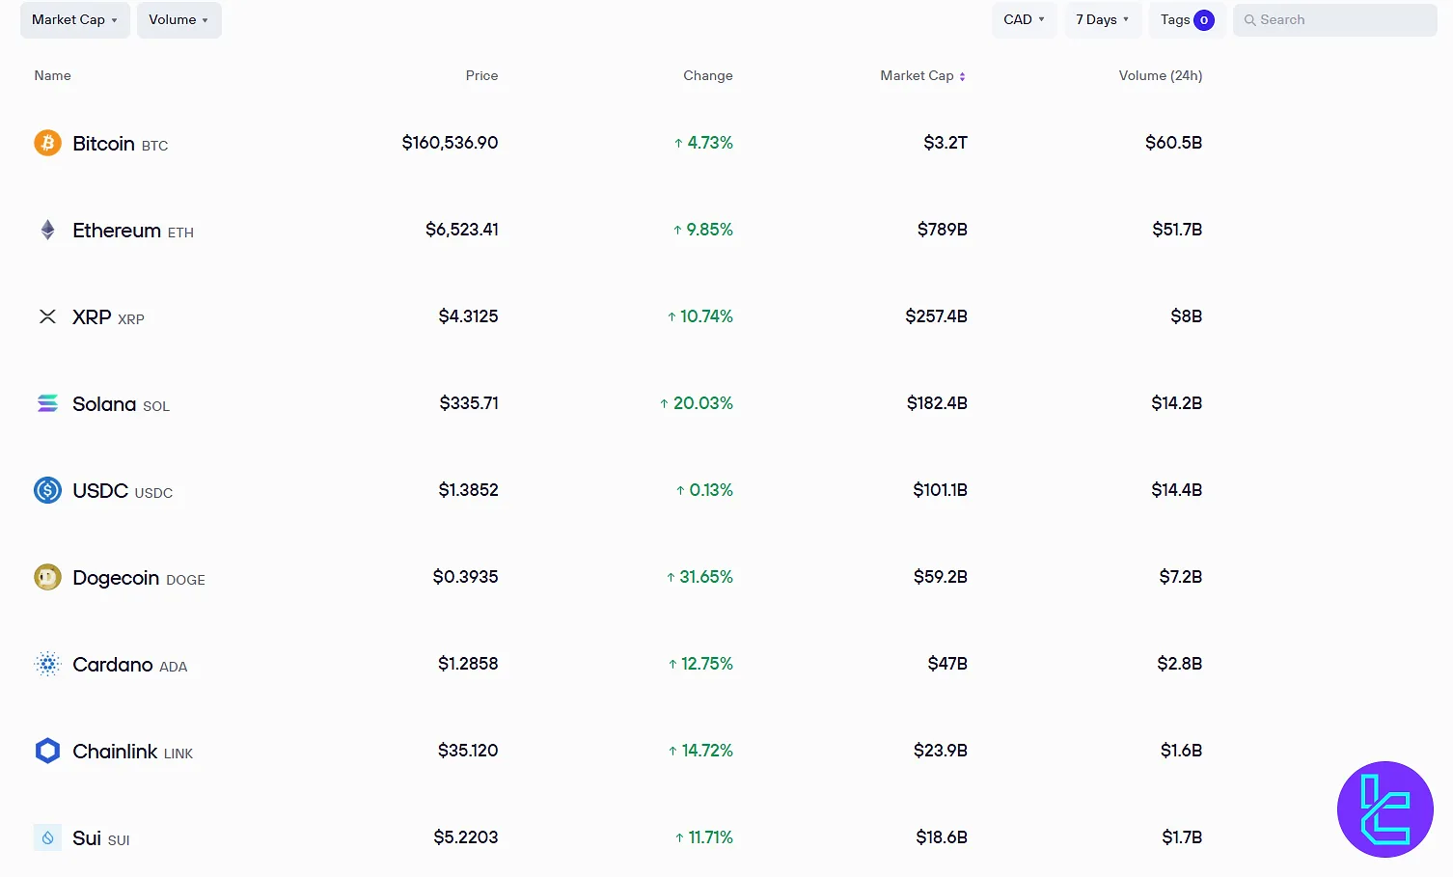Click the Dogecoin shiba coin icon
This screenshot has height=877, width=1453.
click(47, 577)
